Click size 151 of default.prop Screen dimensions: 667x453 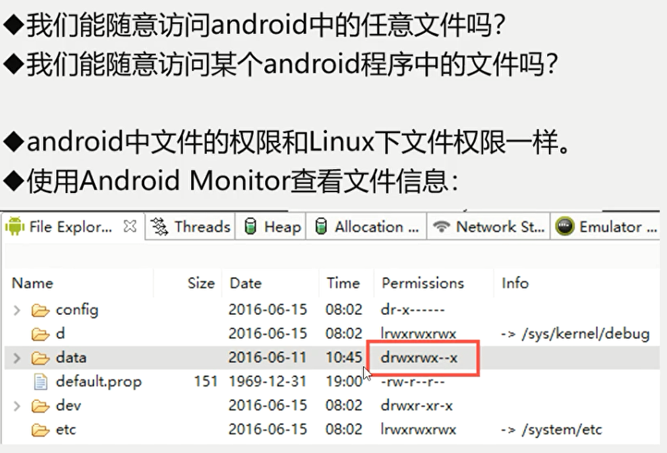pos(206,381)
